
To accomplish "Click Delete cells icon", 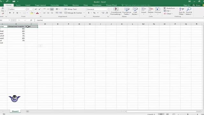I will (151, 9).
